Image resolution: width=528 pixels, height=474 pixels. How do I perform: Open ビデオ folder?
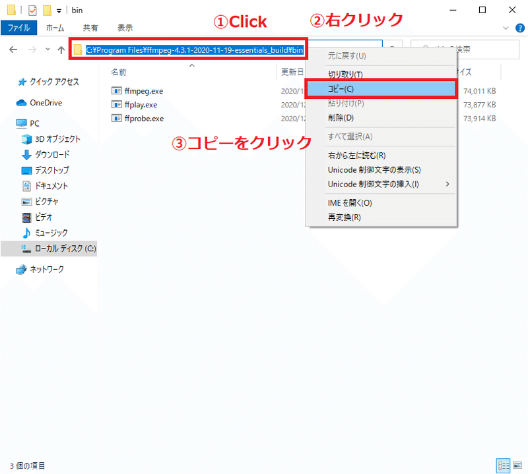tap(44, 217)
